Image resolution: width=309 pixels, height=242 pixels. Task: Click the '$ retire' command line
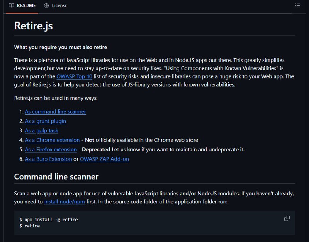(x=30, y=226)
